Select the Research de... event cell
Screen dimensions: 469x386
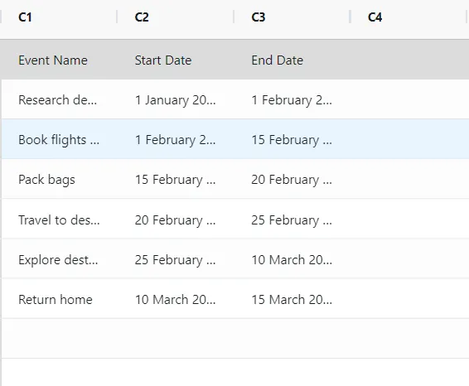pos(59,99)
